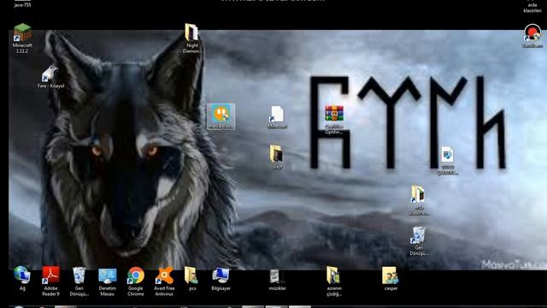Open the Recycle Bin shortcut below the arda klasörü folder
The height and width of the screenshot is (308, 547).
point(419,241)
